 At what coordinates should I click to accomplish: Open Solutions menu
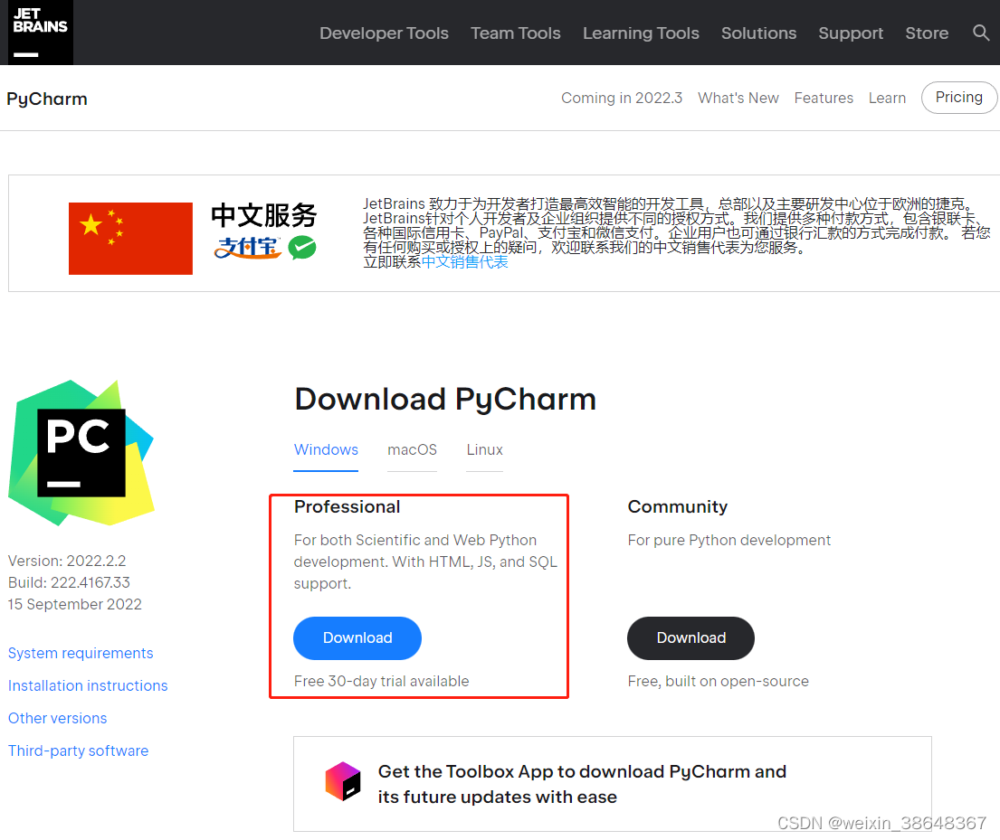tap(759, 33)
